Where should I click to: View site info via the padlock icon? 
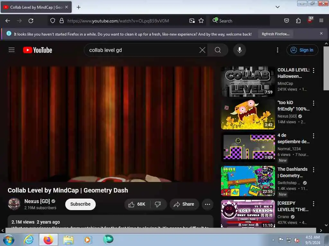tap(61, 21)
